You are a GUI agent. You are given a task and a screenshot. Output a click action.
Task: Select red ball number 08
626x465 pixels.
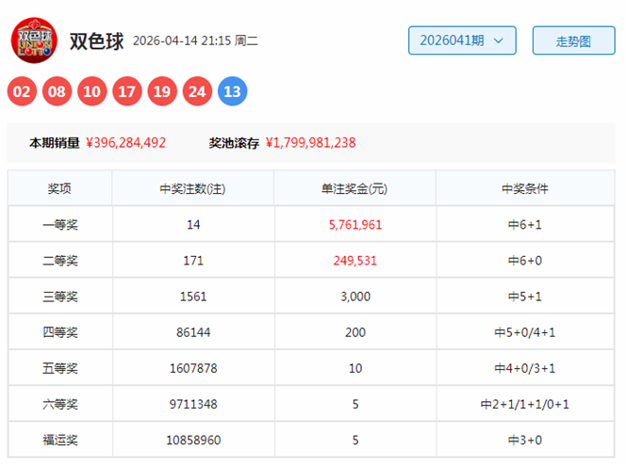pos(58,91)
